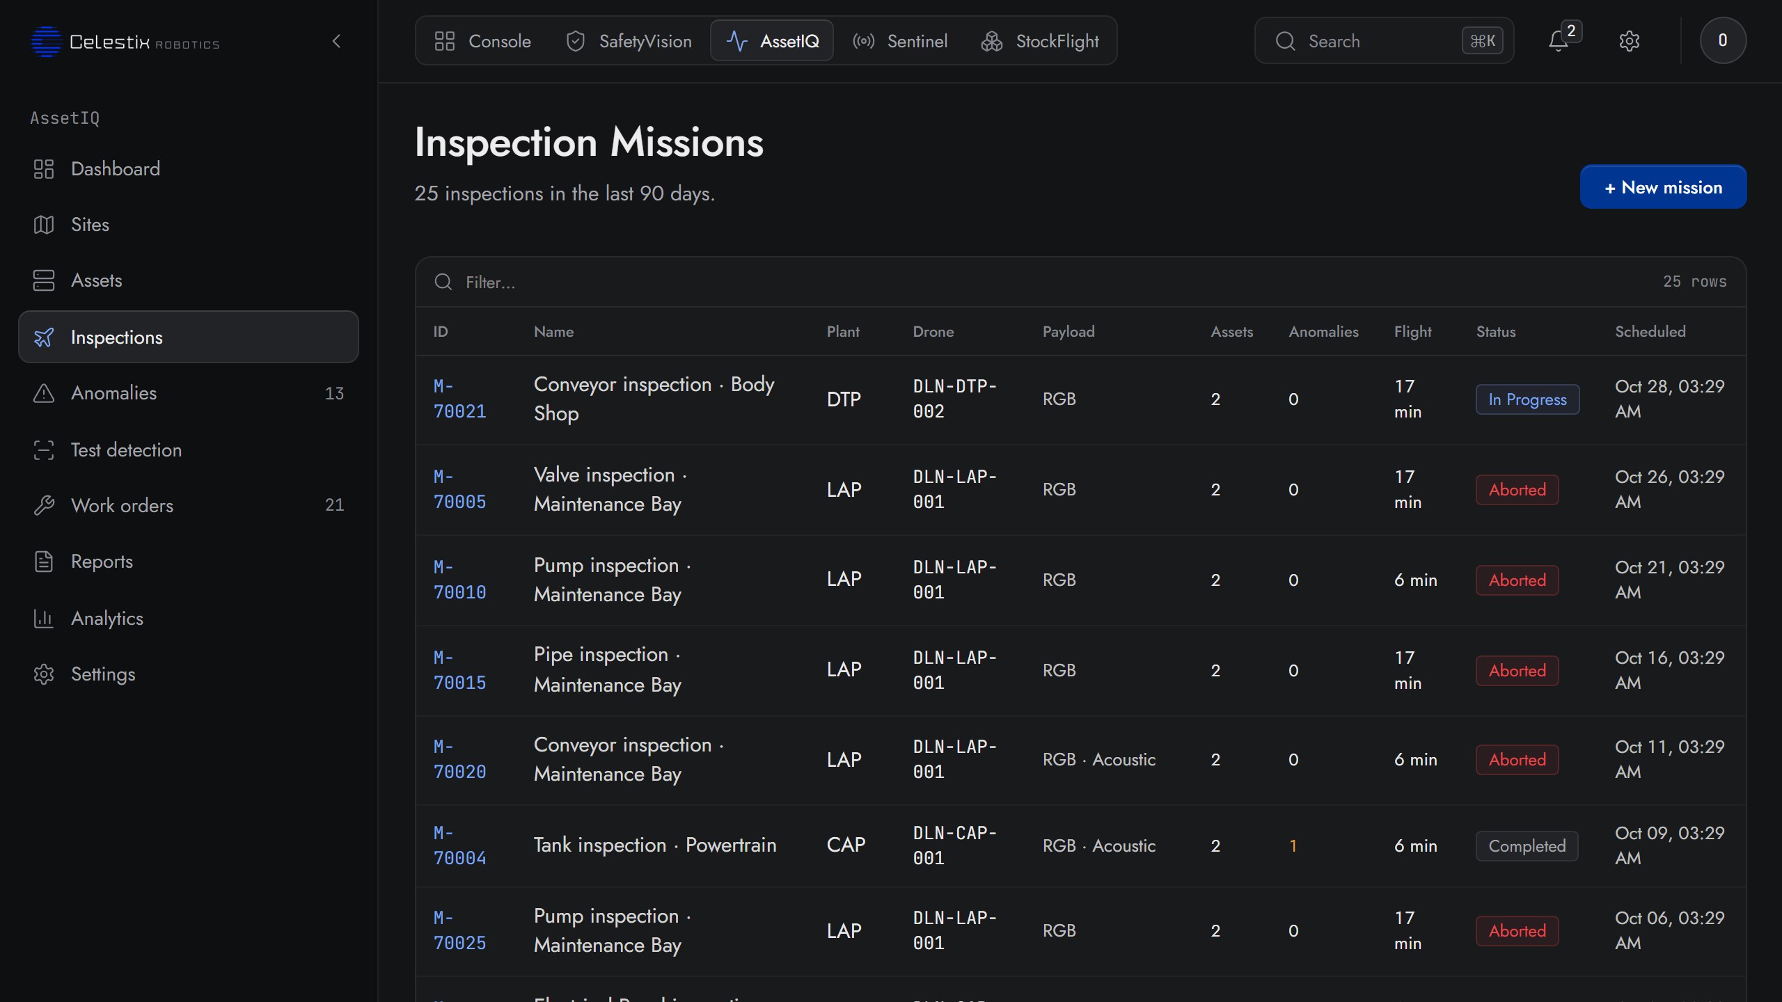Switch to the SafetyVision tab
Image resolution: width=1782 pixels, height=1002 pixels.
(x=629, y=41)
